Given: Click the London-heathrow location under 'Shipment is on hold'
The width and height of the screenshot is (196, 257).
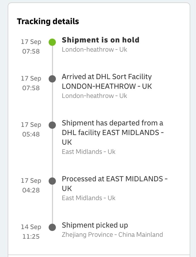Looking at the screenshot, I should pyautogui.click(x=94, y=49).
